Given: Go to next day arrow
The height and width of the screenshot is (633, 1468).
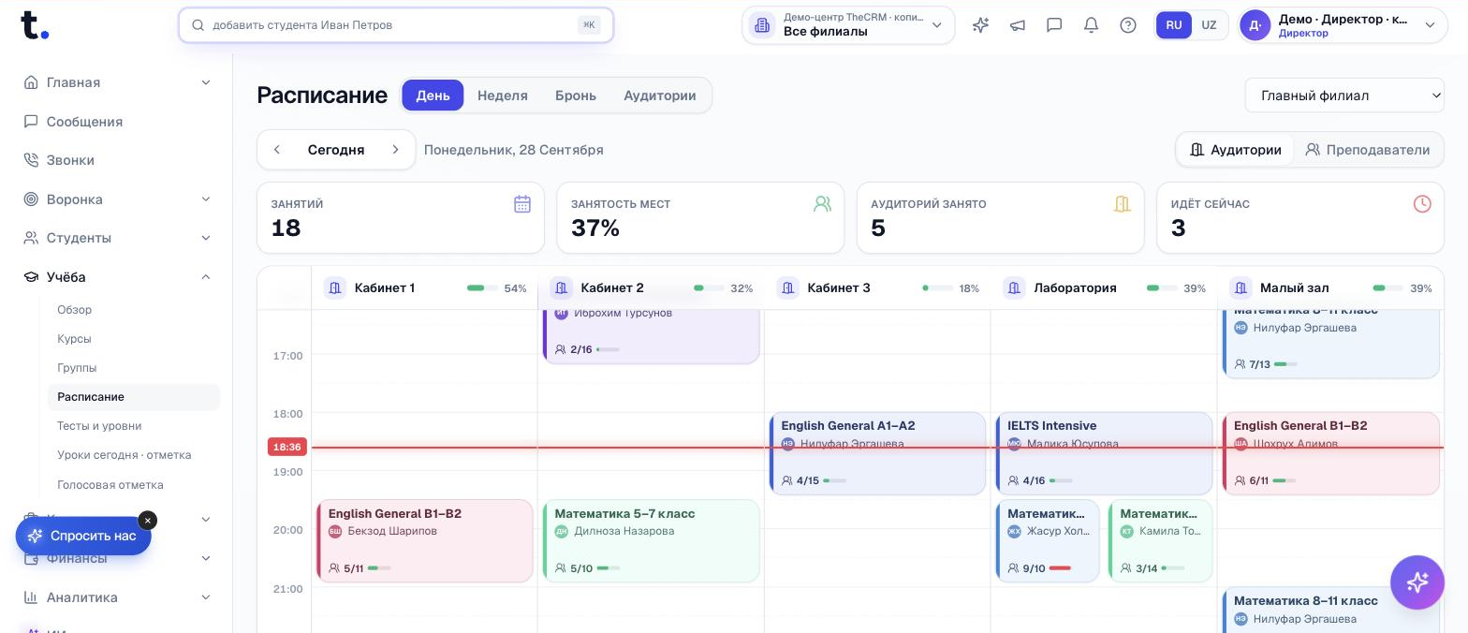Looking at the screenshot, I should click(x=395, y=150).
